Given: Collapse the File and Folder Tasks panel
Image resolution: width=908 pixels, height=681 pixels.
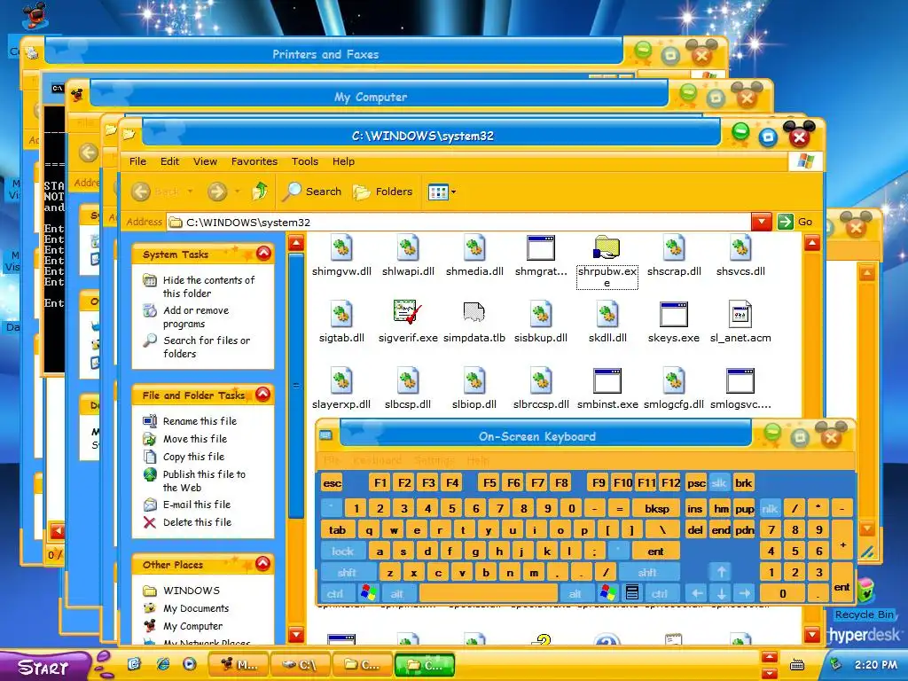Looking at the screenshot, I should click(x=262, y=395).
